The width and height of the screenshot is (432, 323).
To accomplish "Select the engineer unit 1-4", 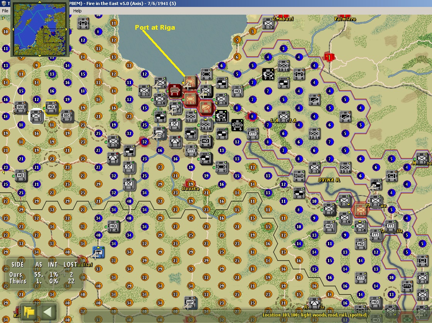I will (175, 124).
